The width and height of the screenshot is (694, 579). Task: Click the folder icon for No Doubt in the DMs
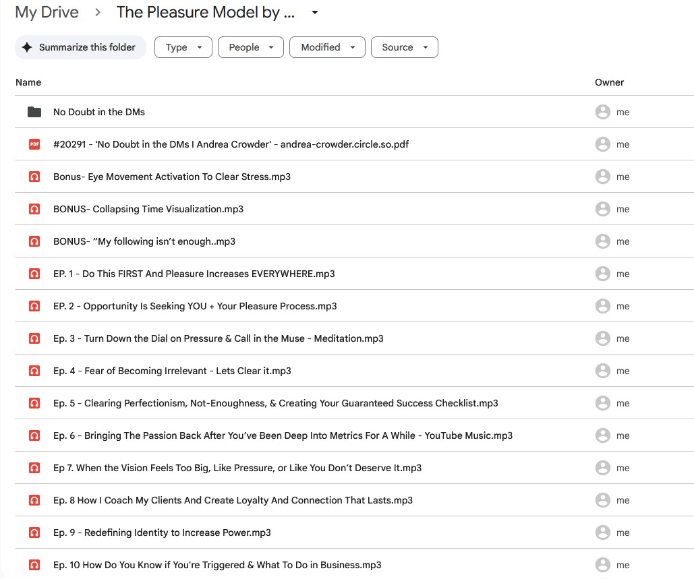34,112
